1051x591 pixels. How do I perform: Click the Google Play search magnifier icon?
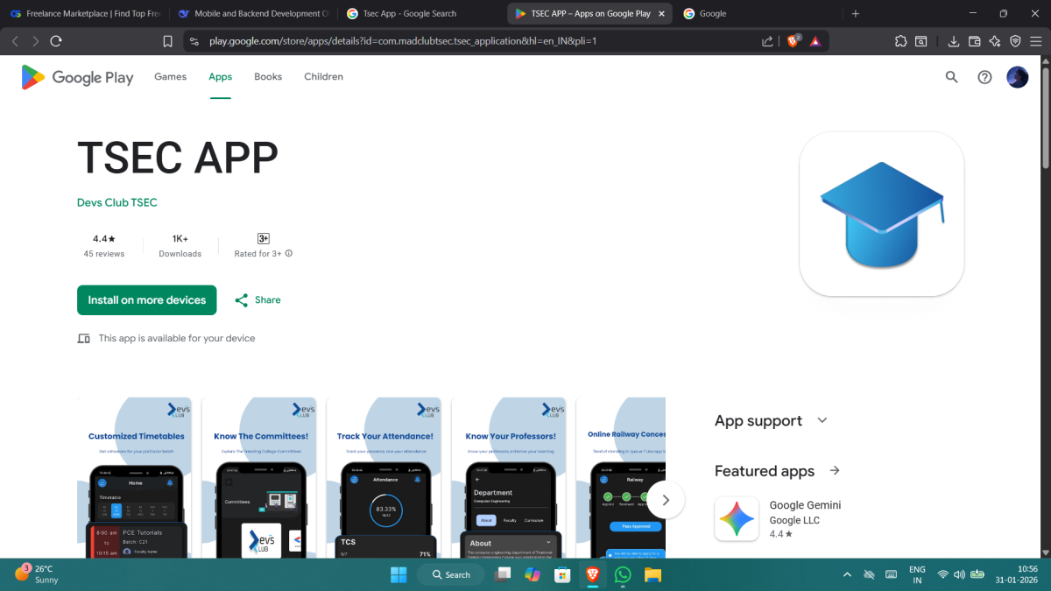tap(951, 77)
